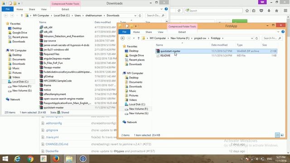
Task: Open Firefox from taskbar
Action: pos(56,159)
